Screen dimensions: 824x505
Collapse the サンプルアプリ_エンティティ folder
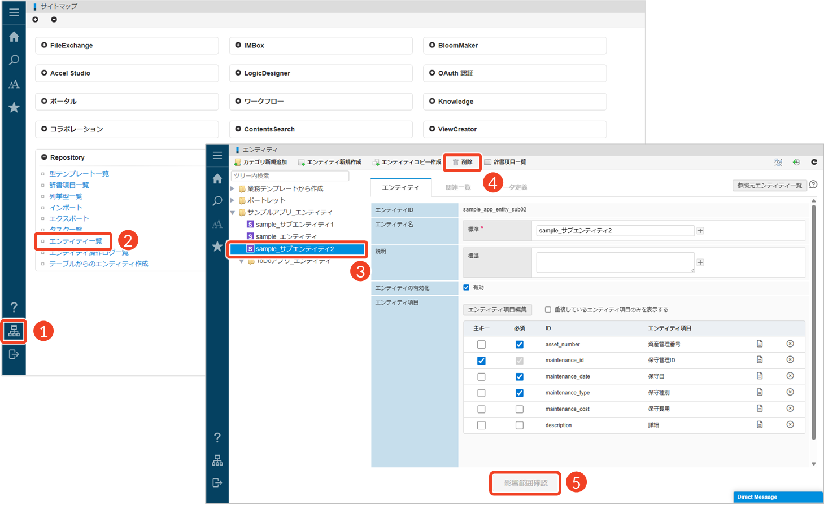pyautogui.click(x=233, y=213)
